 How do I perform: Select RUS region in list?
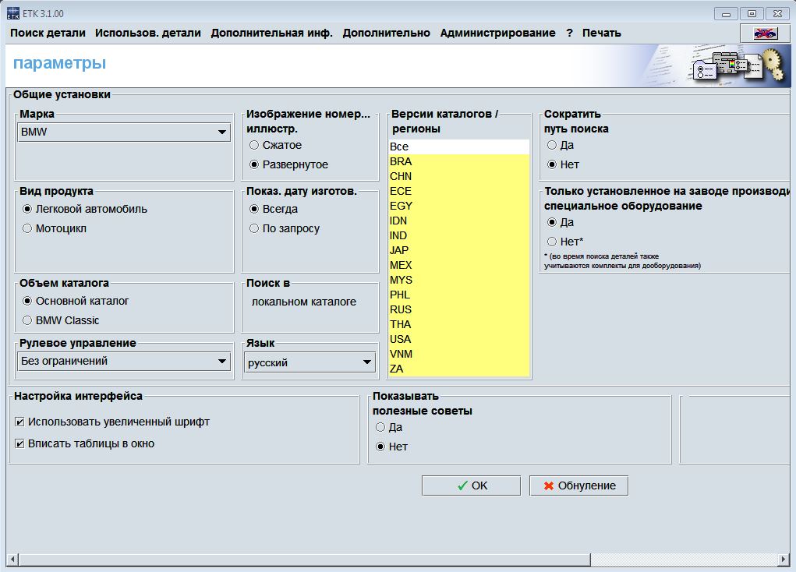(x=459, y=309)
